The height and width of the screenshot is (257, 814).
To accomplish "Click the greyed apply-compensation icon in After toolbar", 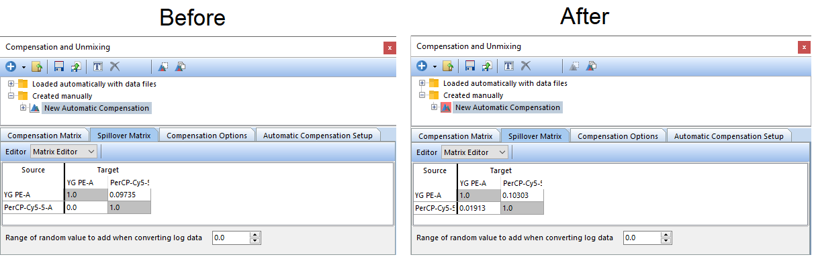I will (574, 66).
